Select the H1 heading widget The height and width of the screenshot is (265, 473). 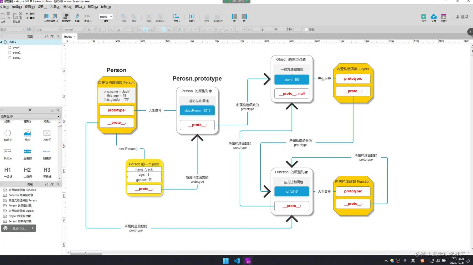[8, 172]
